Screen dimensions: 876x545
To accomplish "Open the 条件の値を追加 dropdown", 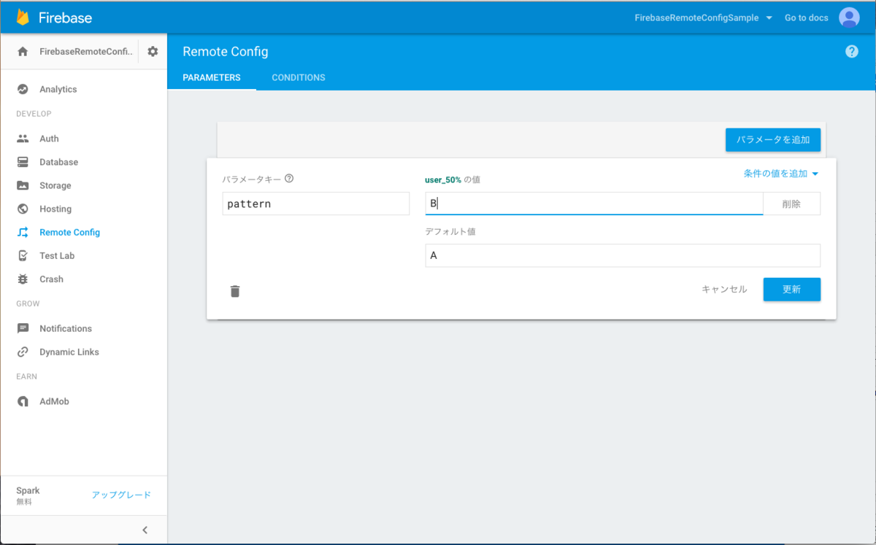I will click(781, 174).
